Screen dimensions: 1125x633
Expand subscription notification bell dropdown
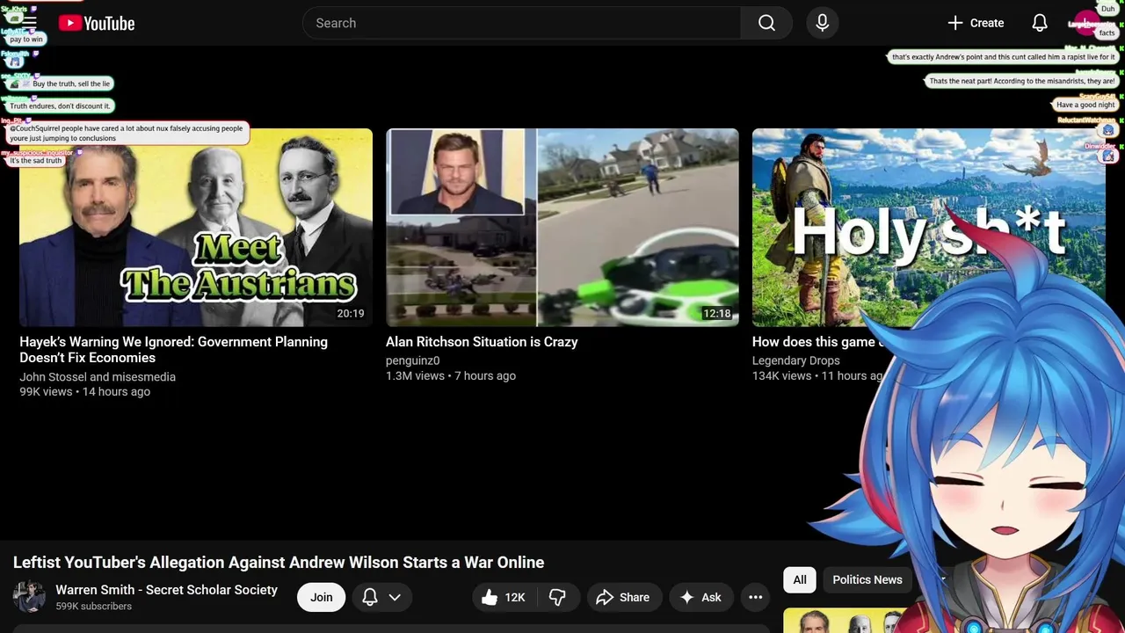click(x=381, y=597)
